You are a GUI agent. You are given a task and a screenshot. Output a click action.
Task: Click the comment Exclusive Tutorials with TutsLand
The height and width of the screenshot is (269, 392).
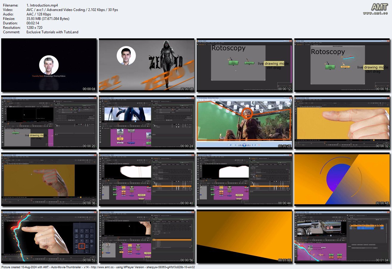[52, 32]
